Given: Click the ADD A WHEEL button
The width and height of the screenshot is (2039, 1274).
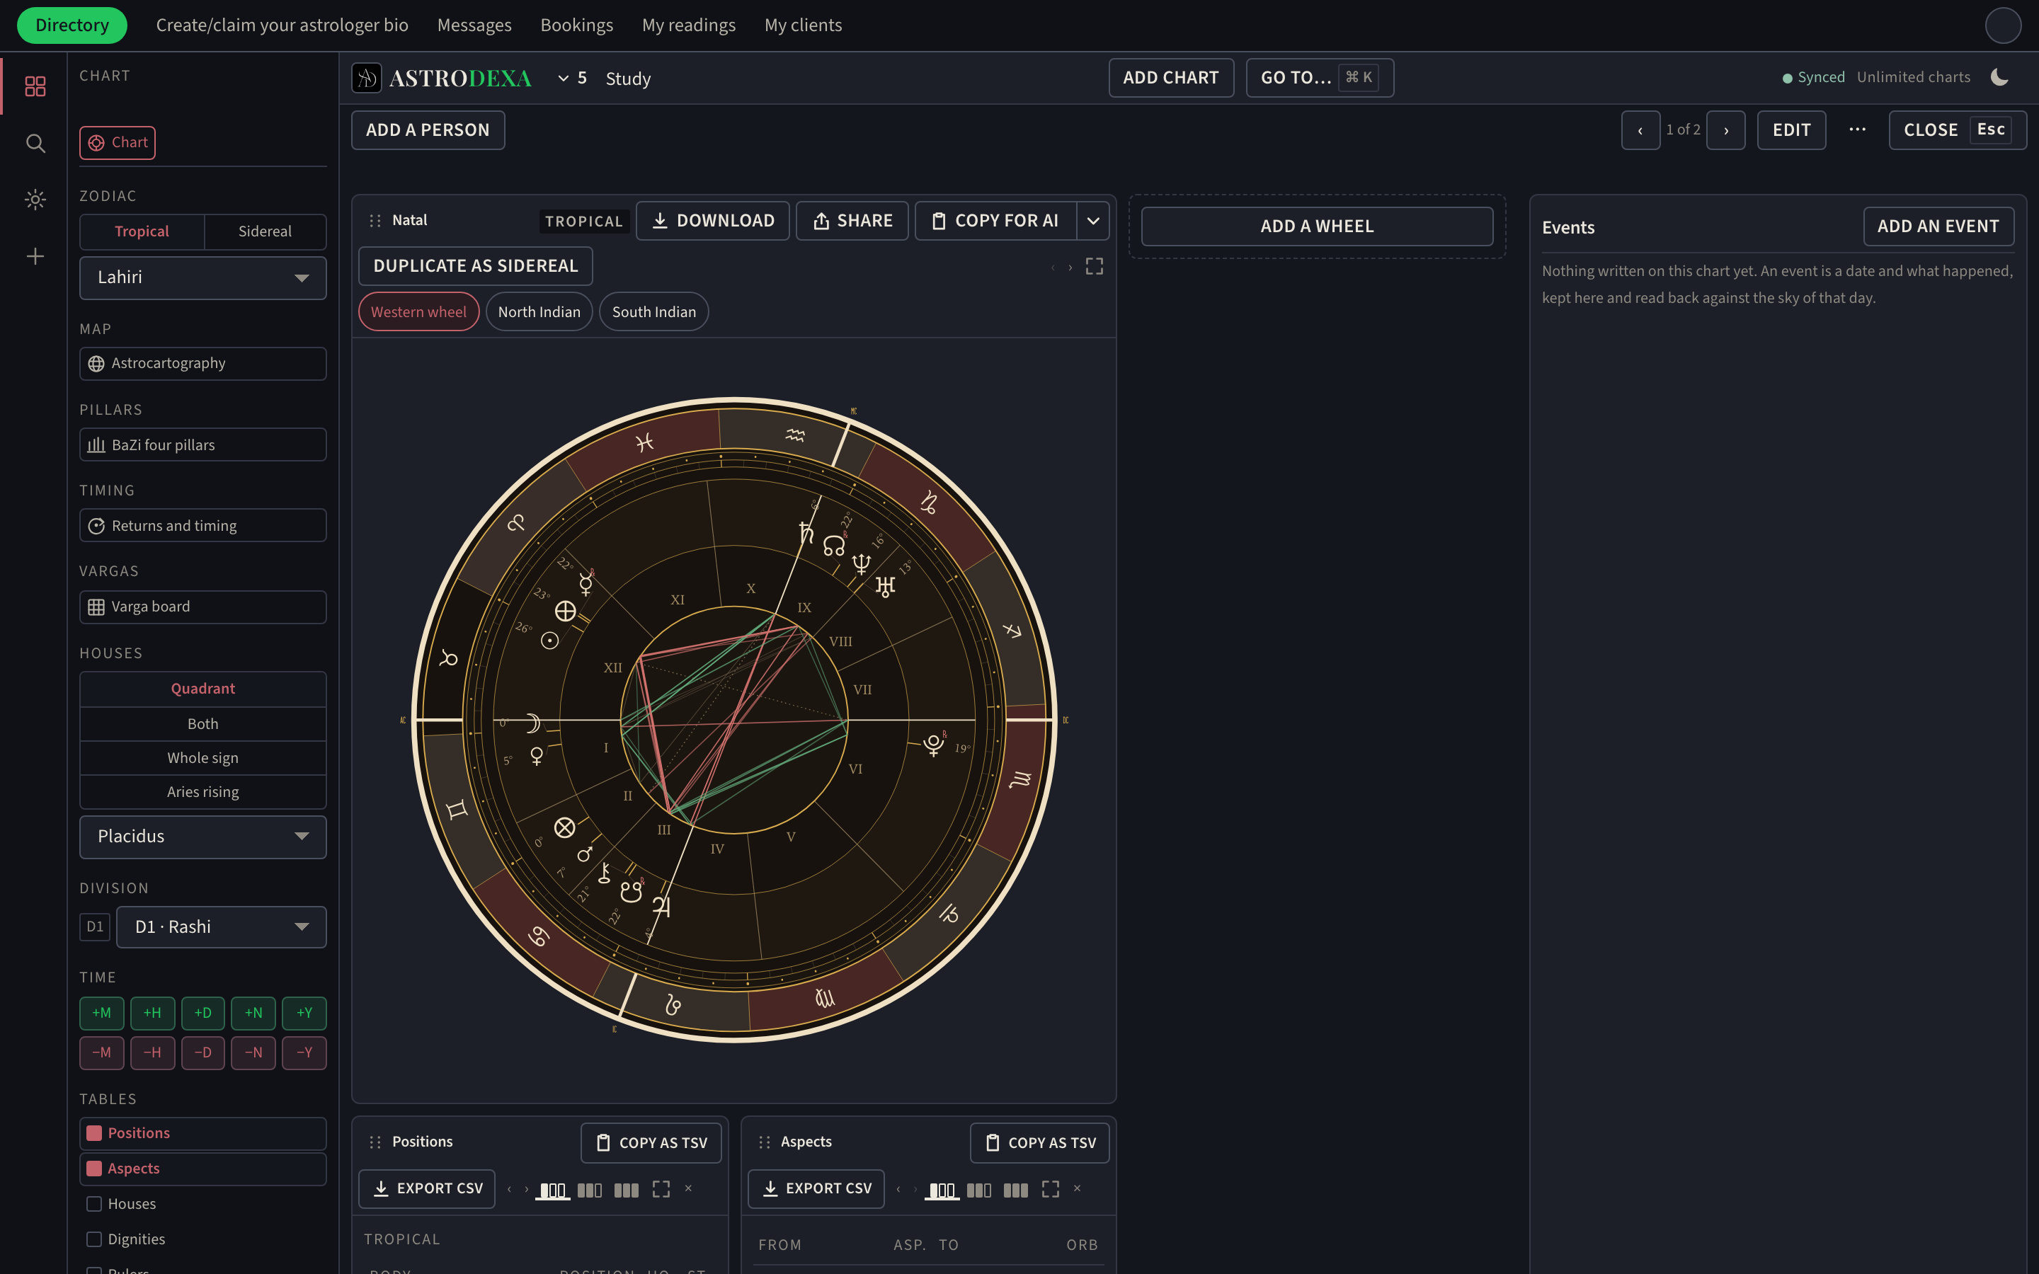Looking at the screenshot, I should tap(1317, 226).
